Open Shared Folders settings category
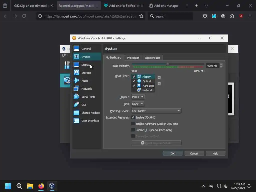 point(87,113)
